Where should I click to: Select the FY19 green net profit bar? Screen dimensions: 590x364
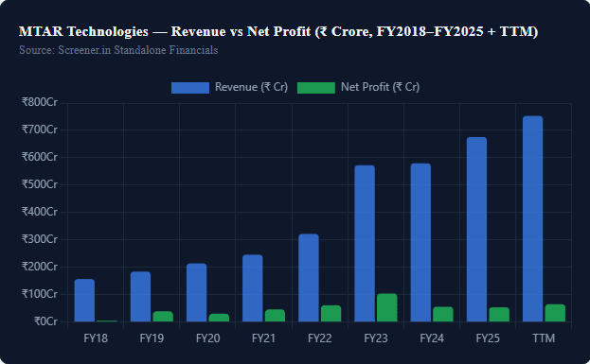pos(163,317)
